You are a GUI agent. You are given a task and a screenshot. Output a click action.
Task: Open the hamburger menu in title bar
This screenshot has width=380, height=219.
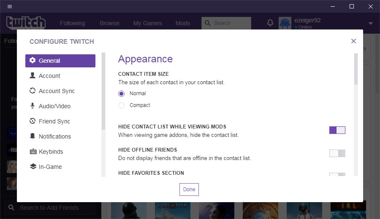coord(10,6)
